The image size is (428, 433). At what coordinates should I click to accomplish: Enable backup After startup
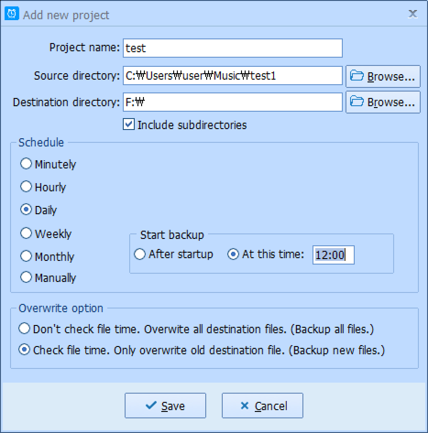[x=140, y=254]
